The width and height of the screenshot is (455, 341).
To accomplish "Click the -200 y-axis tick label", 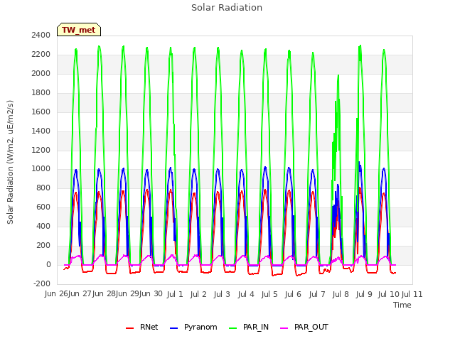I will 42,283.
